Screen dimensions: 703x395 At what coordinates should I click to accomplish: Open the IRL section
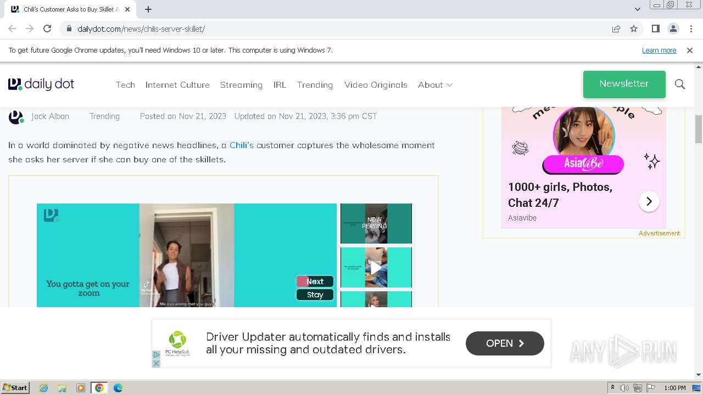(280, 84)
